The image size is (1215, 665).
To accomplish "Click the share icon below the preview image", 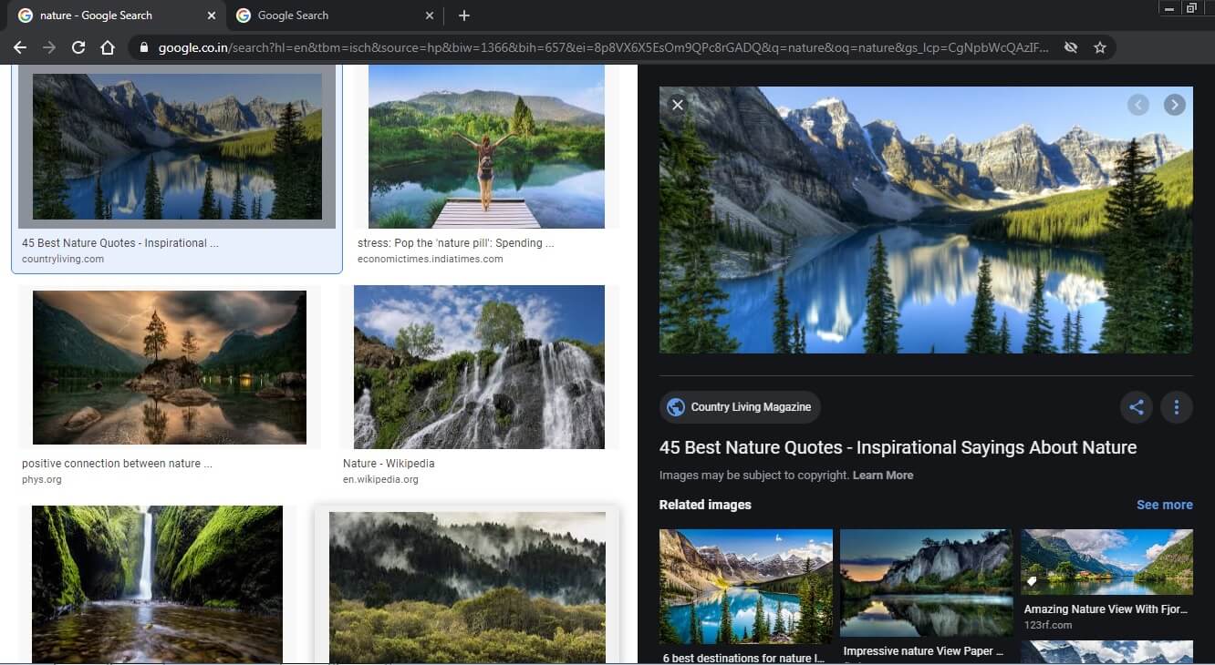I will [1136, 407].
